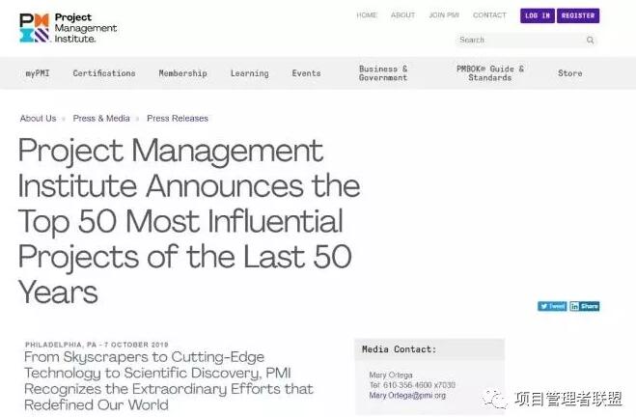Open the ABOUT link
The height and width of the screenshot is (417, 636).
402,15
